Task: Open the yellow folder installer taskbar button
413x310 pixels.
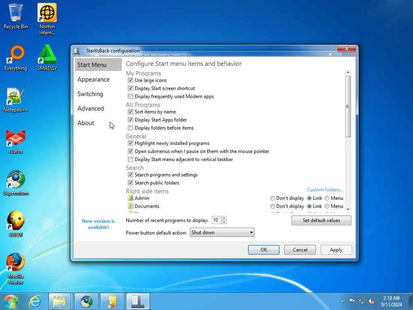Action: [112, 302]
